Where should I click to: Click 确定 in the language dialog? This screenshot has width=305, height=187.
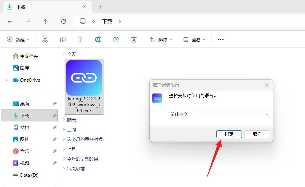pos(229,134)
